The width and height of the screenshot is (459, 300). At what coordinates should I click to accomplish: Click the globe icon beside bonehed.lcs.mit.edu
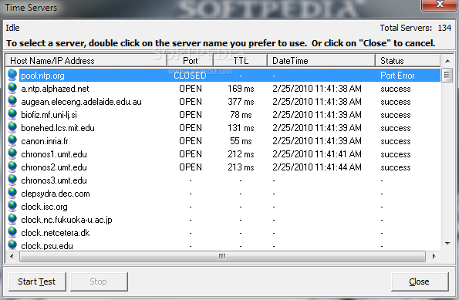(12, 127)
